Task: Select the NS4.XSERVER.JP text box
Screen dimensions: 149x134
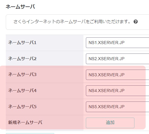Action: pos(117,91)
